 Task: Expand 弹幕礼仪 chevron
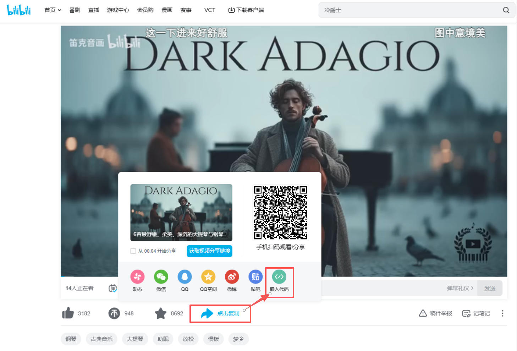(x=472, y=288)
